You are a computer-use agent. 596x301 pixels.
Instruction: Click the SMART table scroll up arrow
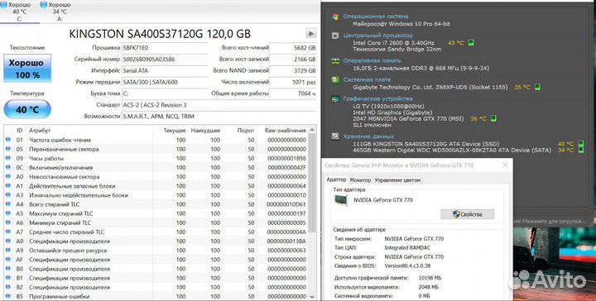point(312,130)
